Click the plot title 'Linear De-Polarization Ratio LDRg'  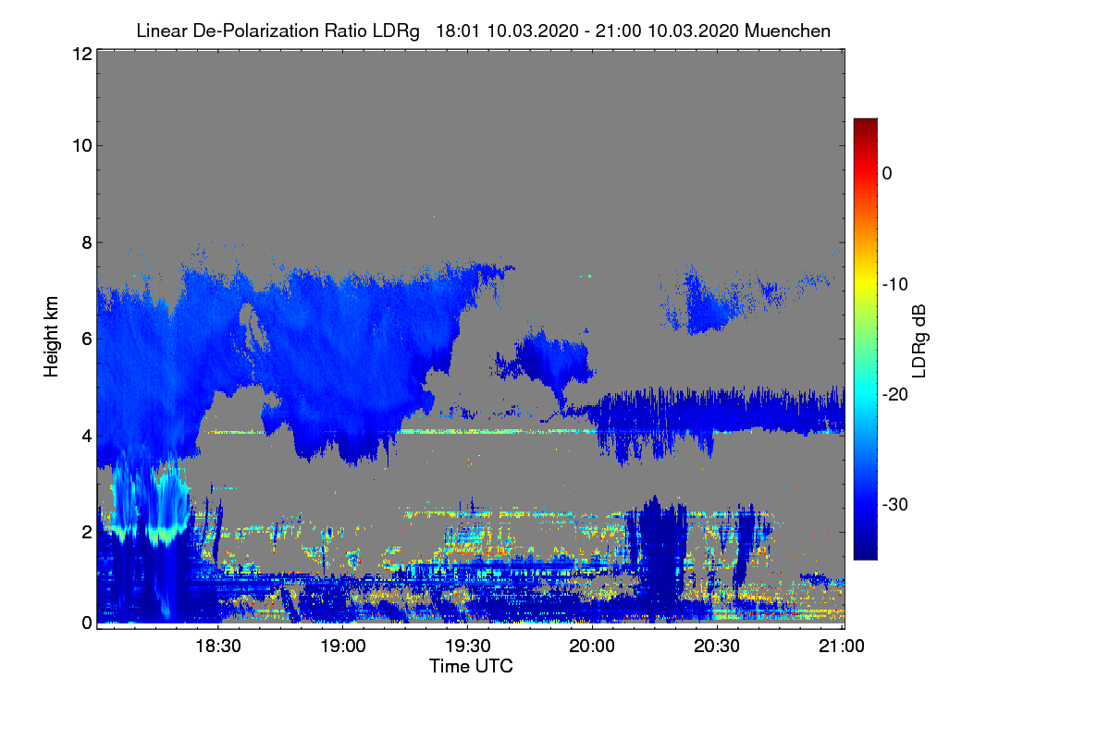[x=278, y=31]
